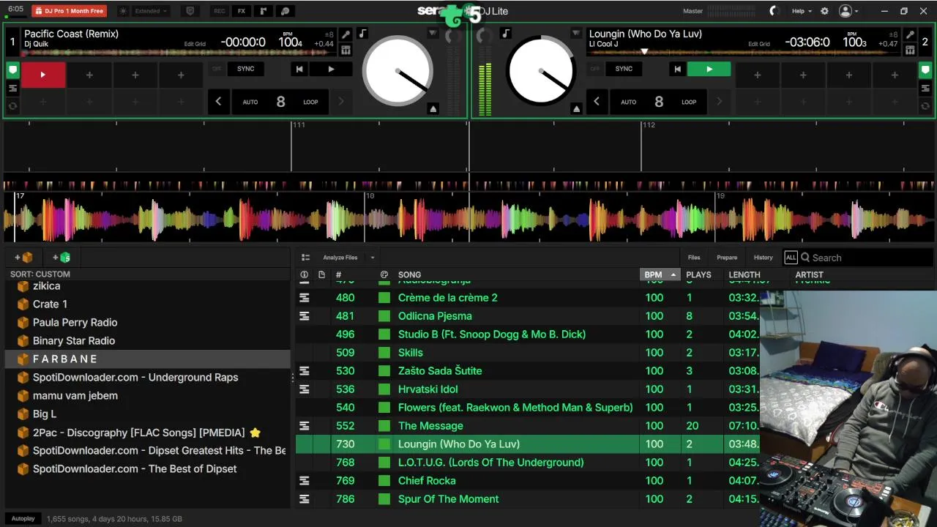Toggle deck 1 AUTO 8 LOOP
Screen dimensions: 937x527
280,102
